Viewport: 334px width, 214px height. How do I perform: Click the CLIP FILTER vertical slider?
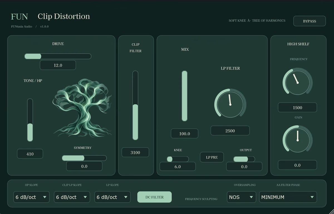pyautogui.click(x=135, y=105)
